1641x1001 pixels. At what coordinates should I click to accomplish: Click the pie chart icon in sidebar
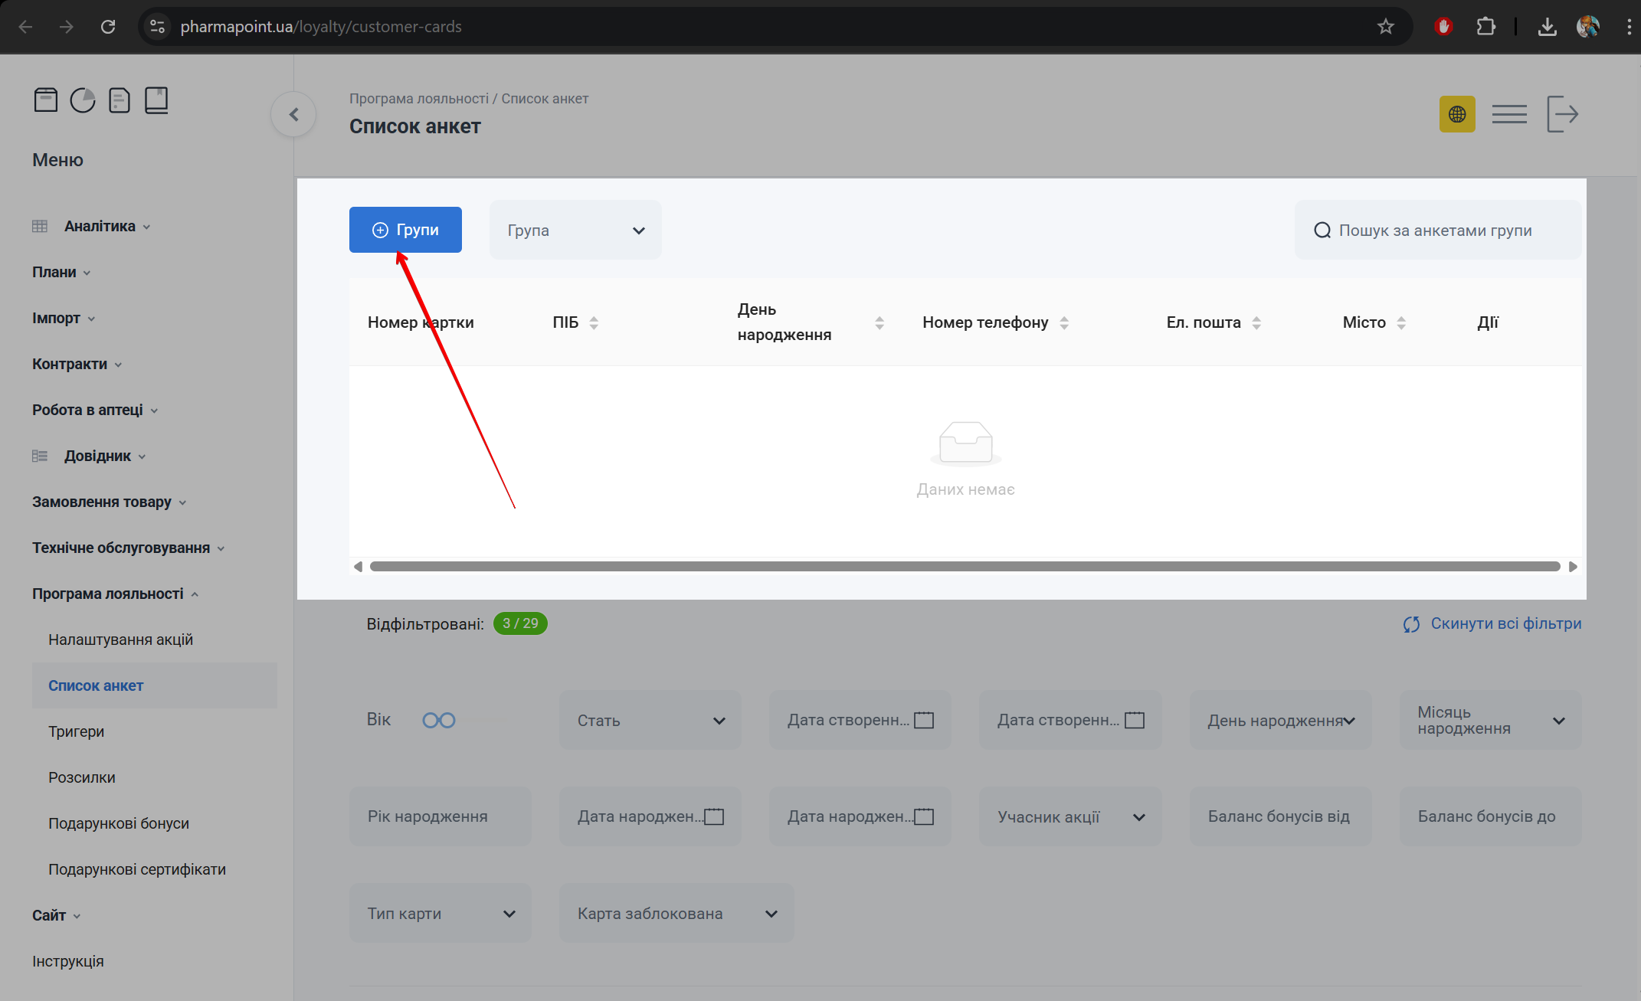point(83,100)
